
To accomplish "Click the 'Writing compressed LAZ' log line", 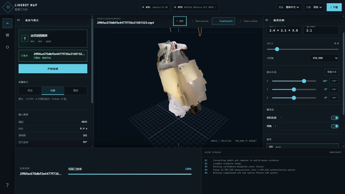I will [x=245, y=173].
